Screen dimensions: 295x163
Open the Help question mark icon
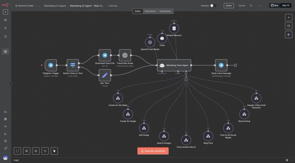[6, 141]
